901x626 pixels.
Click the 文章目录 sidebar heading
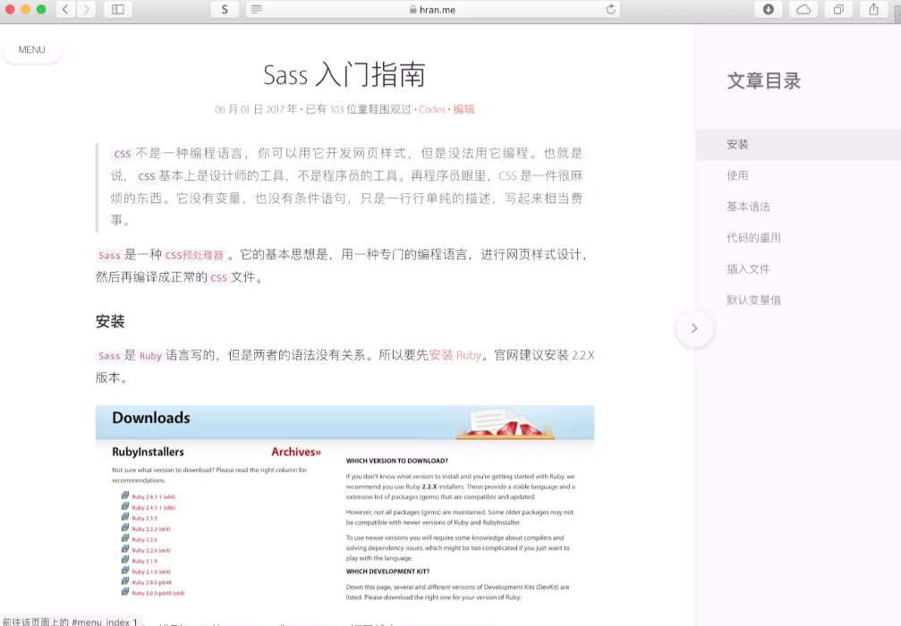tap(764, 81)
